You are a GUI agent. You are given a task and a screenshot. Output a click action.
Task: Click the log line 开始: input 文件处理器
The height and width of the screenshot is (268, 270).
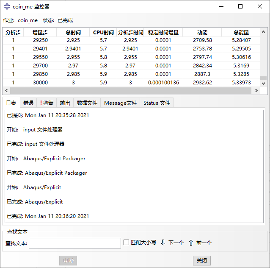pyautogui.click(x=35, y=129)
